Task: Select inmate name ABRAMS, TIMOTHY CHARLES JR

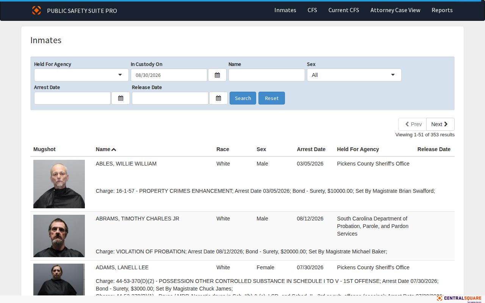Action: [138, 219]
